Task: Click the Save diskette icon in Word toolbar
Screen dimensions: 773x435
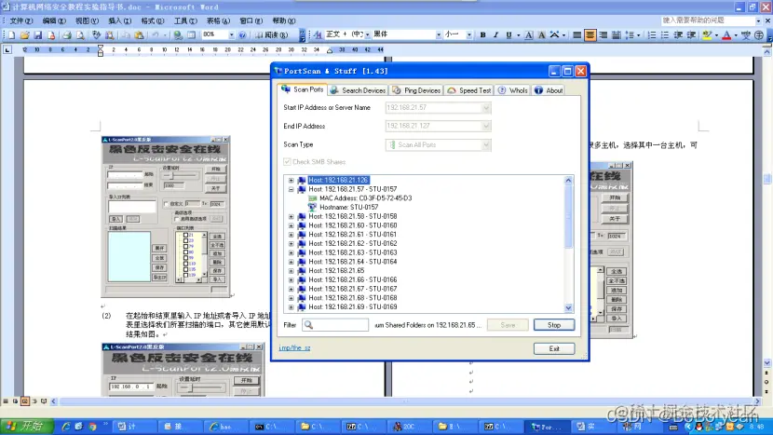Action: pyautogui.click(x=37, y=35)
